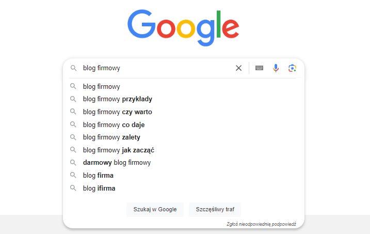
Task: Pick the suggestion 'blog firma'
Action: [98, 176]
